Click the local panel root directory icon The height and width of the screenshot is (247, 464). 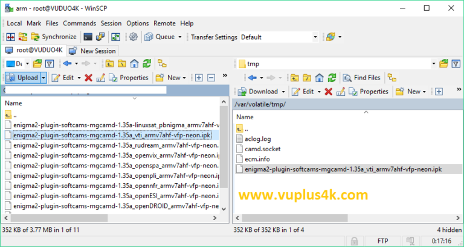[x=122, y=63]
